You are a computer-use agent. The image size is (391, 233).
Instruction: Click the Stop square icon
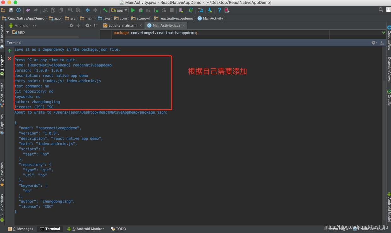pos(172,10)
